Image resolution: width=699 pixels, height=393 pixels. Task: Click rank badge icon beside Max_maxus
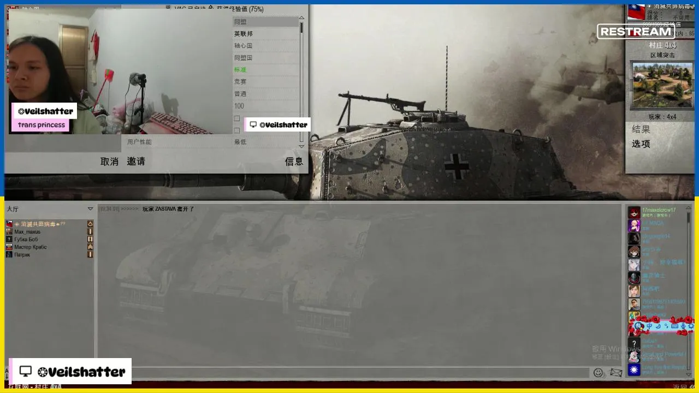tap(90, 232)
